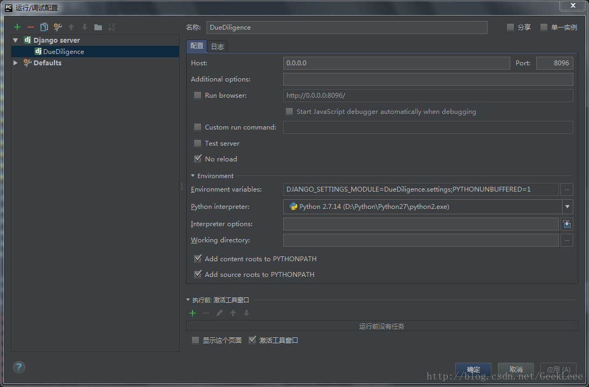Click the Custom run command text field
Screen dimensions: 589x387
(428, 127)
